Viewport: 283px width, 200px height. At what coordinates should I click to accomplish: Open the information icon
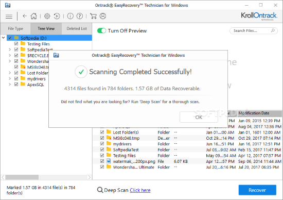click(70, 16)
